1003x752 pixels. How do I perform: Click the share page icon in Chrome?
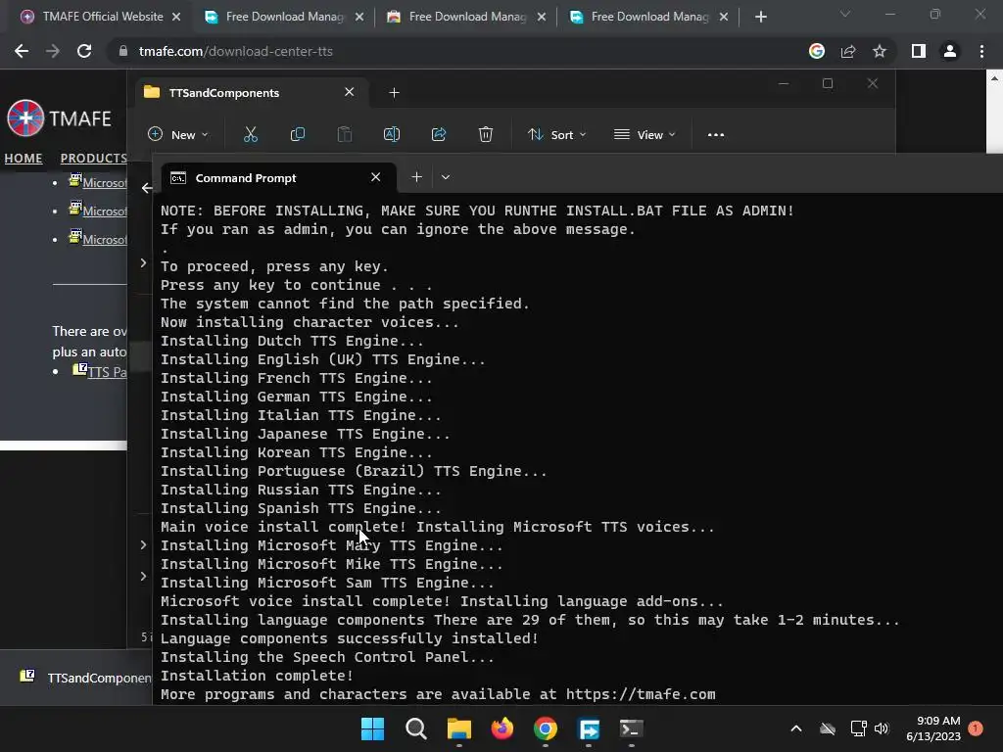pos(848,51)
